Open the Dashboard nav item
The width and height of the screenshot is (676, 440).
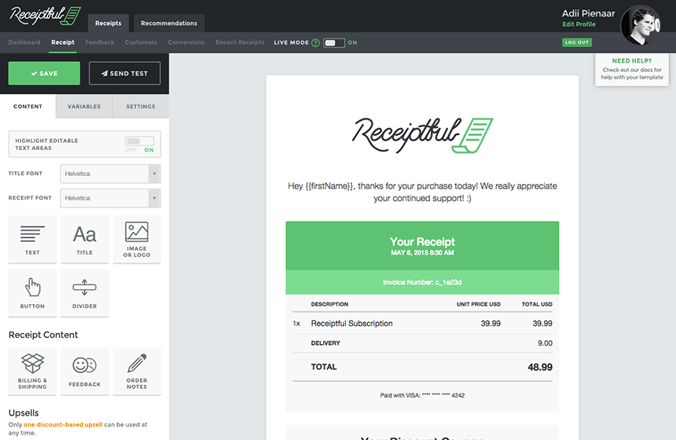24,42
